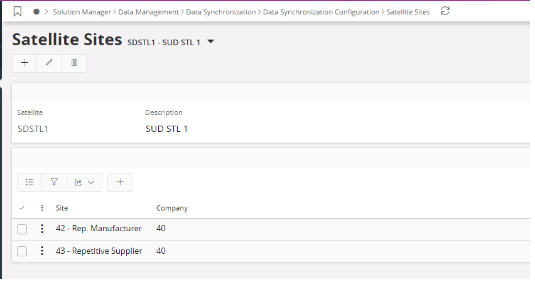
Task: Go to Data Management breadcrumb
Action: coord(149,12)
